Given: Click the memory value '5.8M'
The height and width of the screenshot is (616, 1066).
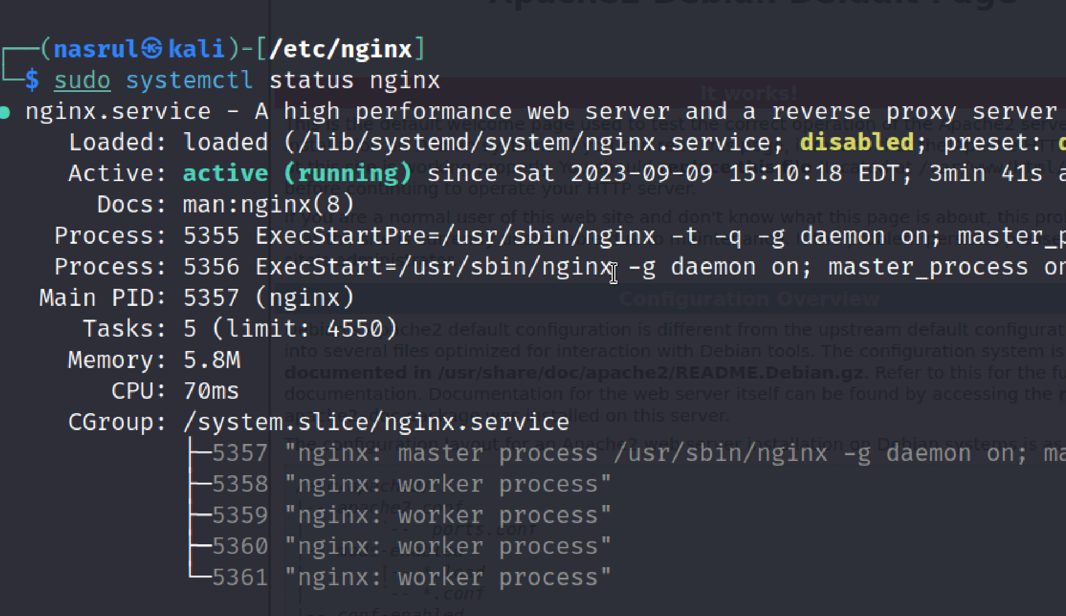Looking at the screenshot, I should (x=211, y=360).
